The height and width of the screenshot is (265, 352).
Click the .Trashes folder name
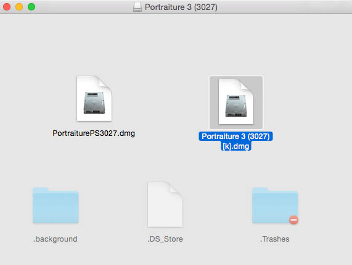click(275, 239)
